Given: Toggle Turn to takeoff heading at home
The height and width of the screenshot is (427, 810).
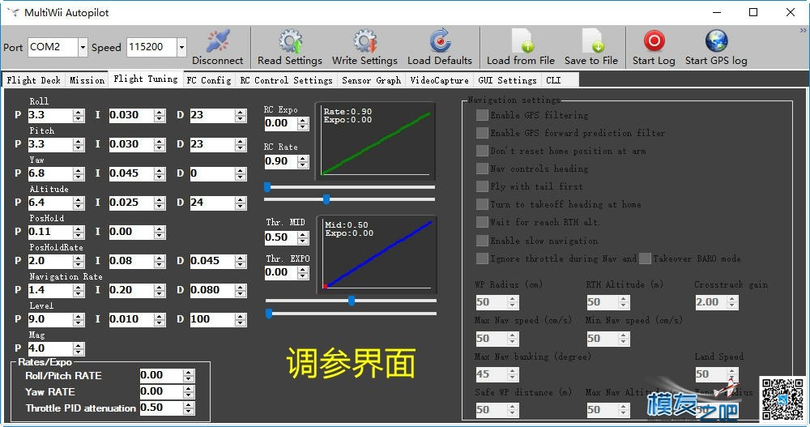Looking at the screenshot, I should (482, 204).
